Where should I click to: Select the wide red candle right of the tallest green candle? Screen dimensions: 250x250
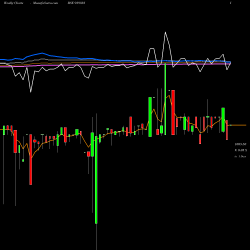[x=173, y=112]
